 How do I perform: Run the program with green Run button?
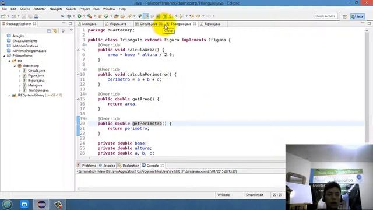coord(79,16)
